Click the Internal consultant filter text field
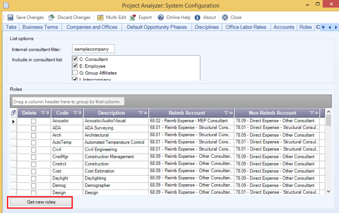 pyautogui.click(x=93, y=49)
